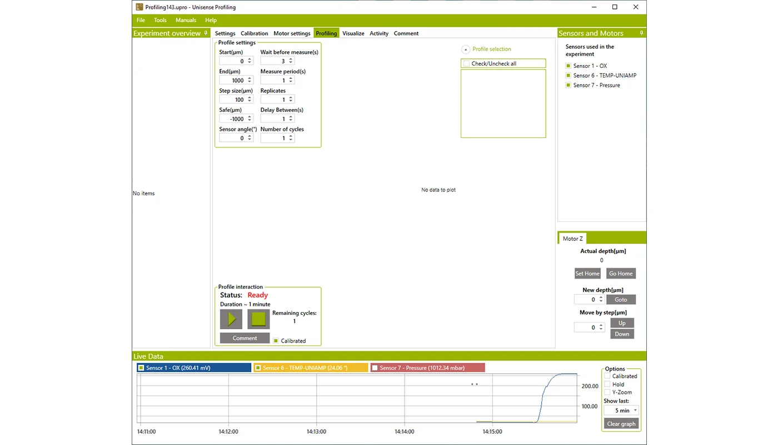Select the Profiling tab

click(326, 33)
